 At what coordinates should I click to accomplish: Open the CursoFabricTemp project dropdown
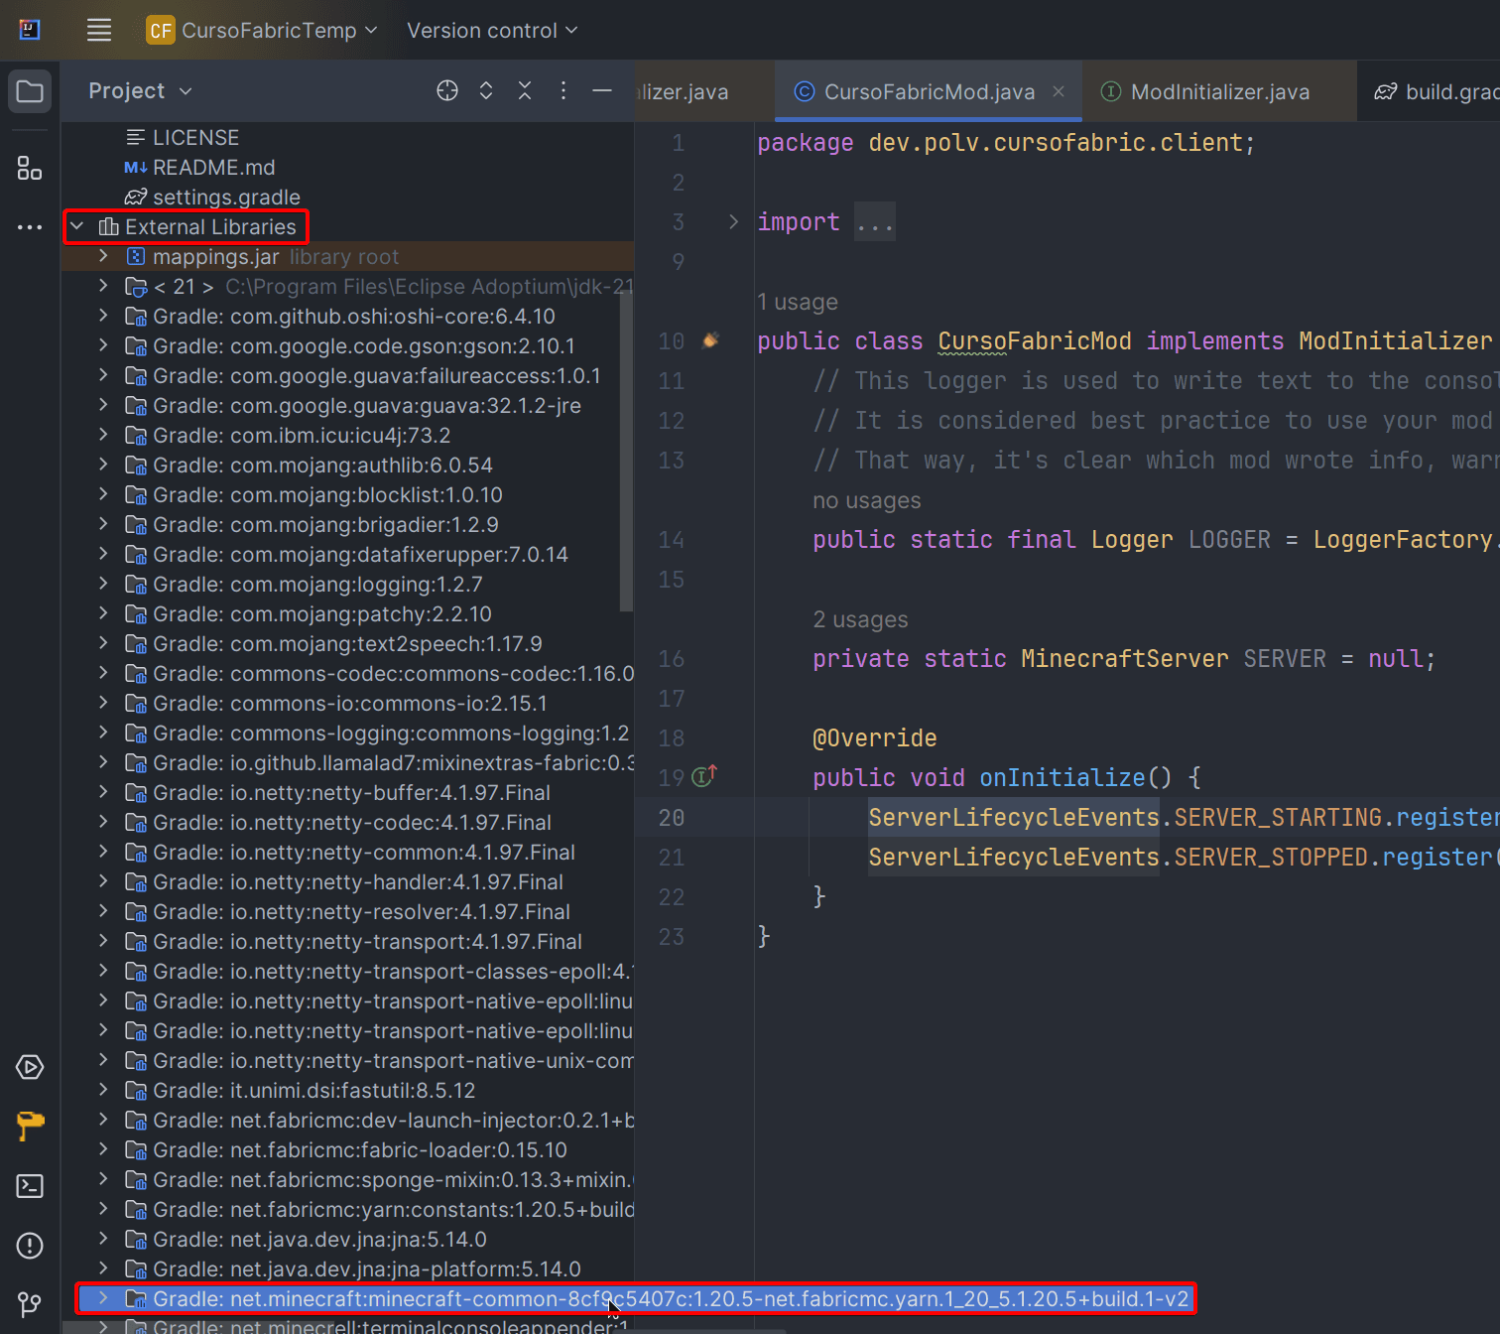(262, 30)
